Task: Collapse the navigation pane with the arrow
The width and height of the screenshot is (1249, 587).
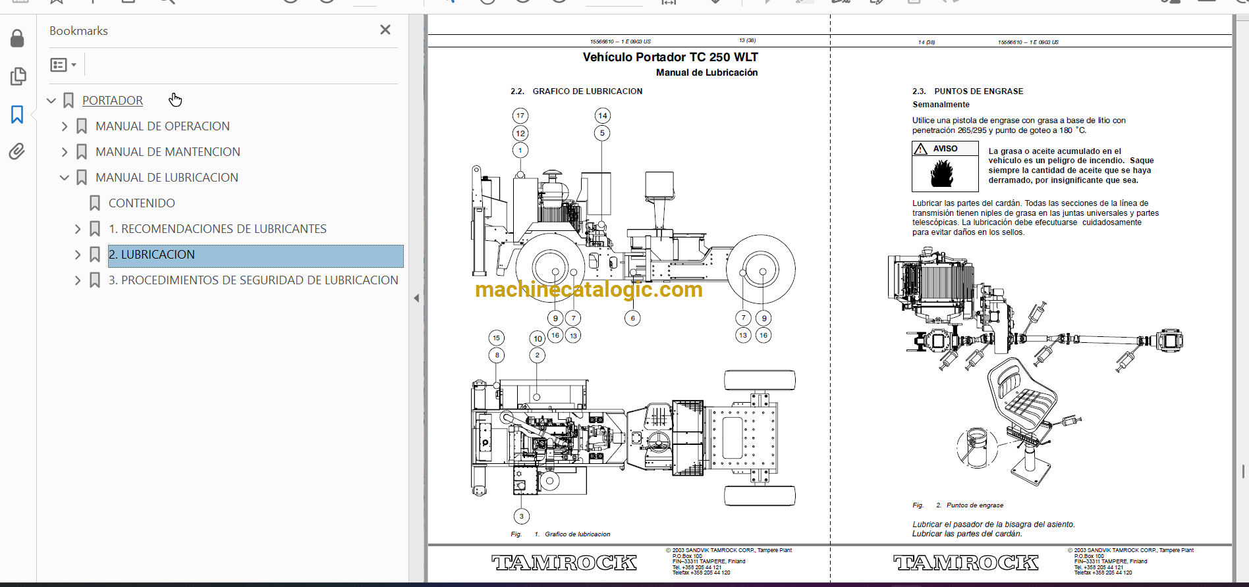Action: pyautogui.click(x=416, y=298)
